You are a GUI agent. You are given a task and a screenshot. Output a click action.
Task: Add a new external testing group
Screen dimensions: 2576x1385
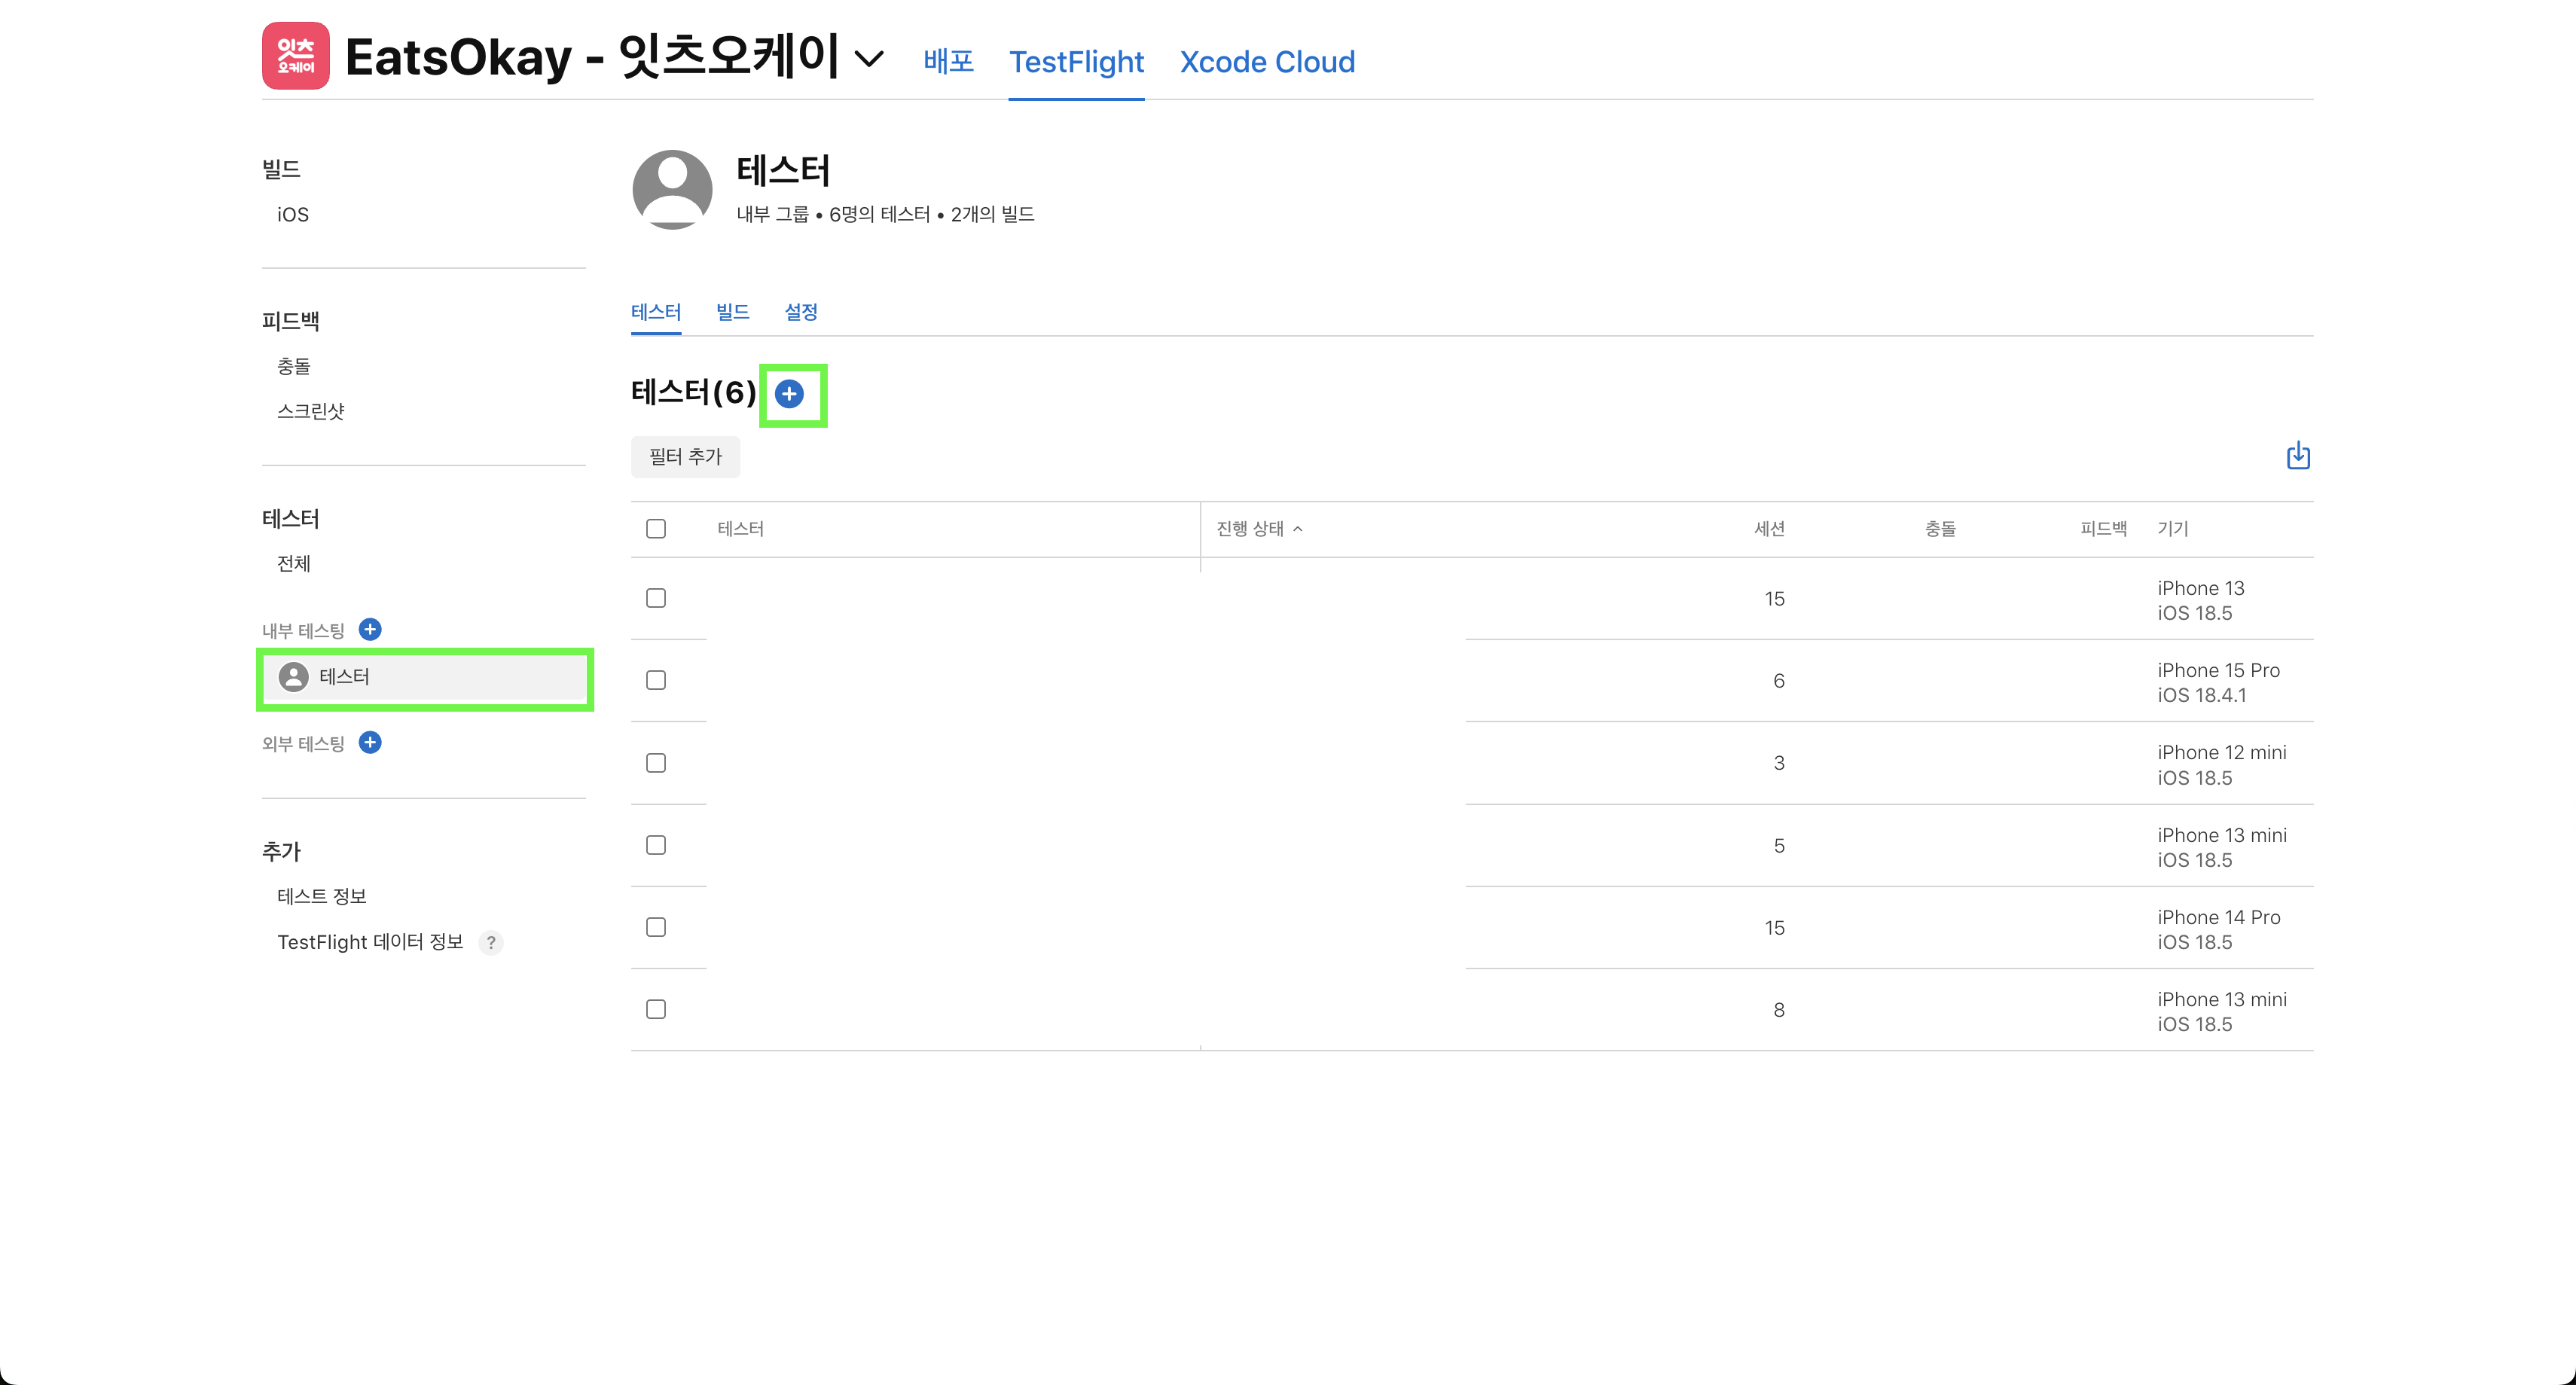370,742
